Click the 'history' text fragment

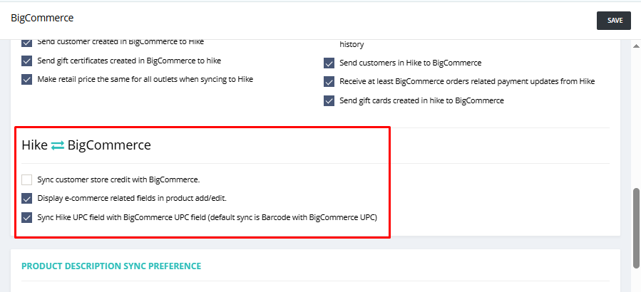[x=352, y=45]
